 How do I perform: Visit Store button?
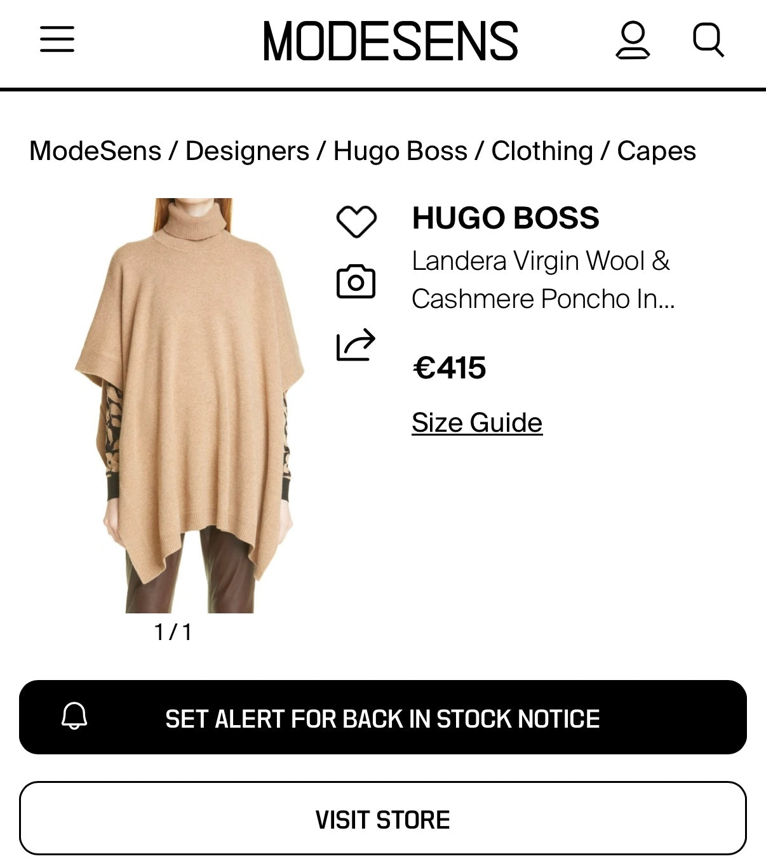coord(383,818)
